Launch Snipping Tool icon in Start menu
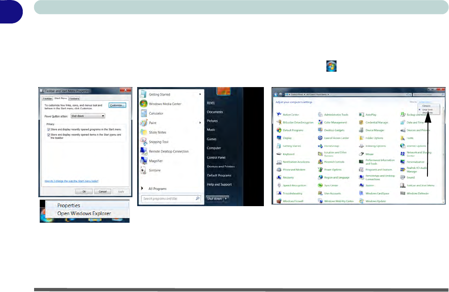This screenshot has height=292, width=449. click(144, 142)
